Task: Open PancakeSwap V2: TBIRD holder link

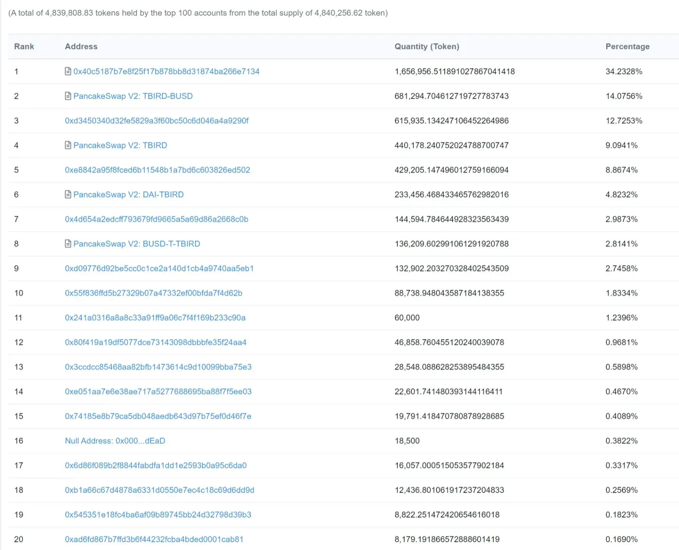Action: (x=120, y=145)
